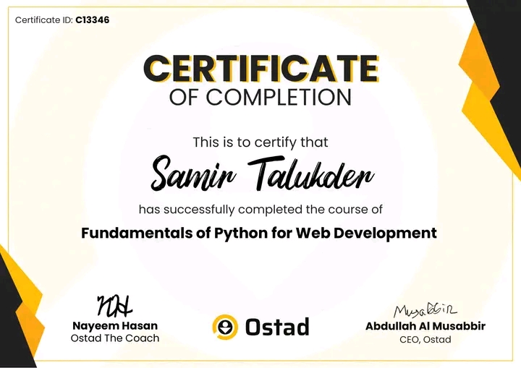Click 'has successfully completed the course of'

(260, 210)
